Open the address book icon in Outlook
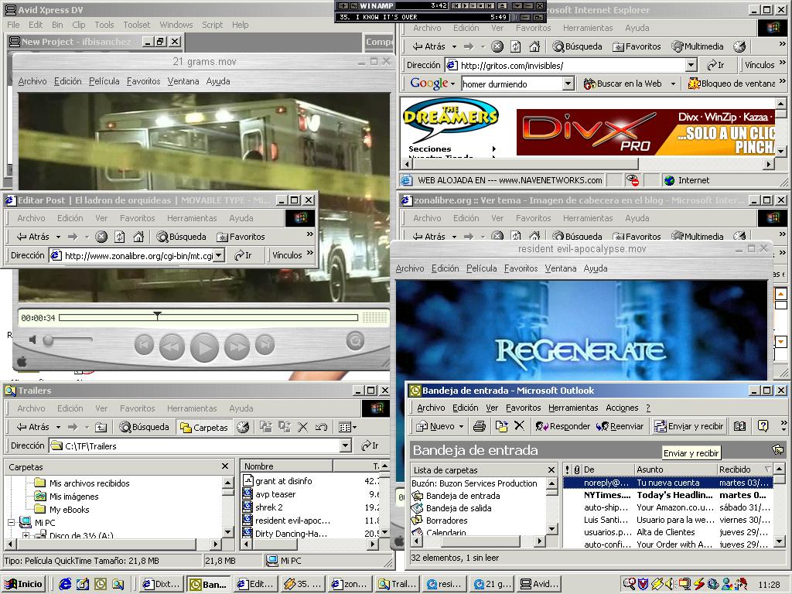Screen dimensions: 792x594 [x=740, y=426]
